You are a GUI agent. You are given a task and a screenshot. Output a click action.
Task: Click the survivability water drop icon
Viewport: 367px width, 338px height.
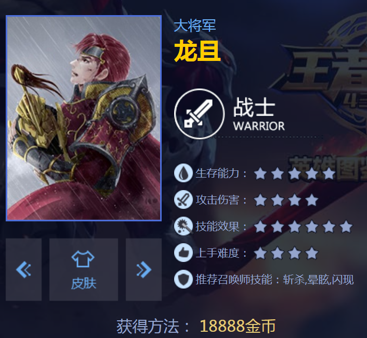(x=183, y=173)
